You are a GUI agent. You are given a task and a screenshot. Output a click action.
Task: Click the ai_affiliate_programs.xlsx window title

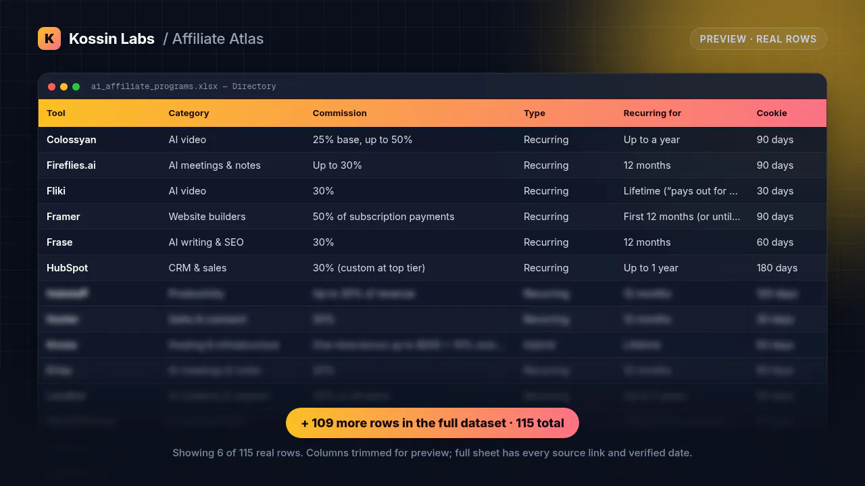coord(184,86)
